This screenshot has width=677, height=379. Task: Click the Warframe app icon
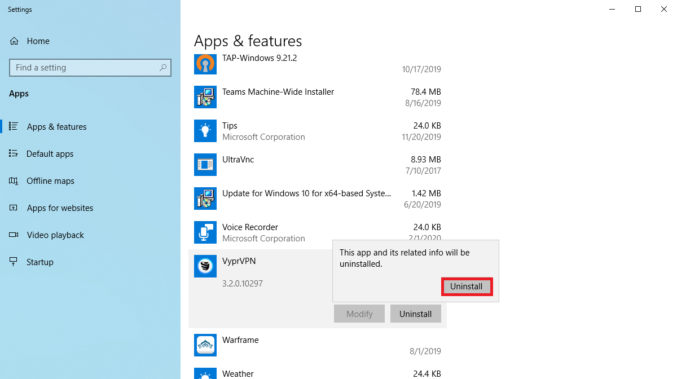(205, 345)
